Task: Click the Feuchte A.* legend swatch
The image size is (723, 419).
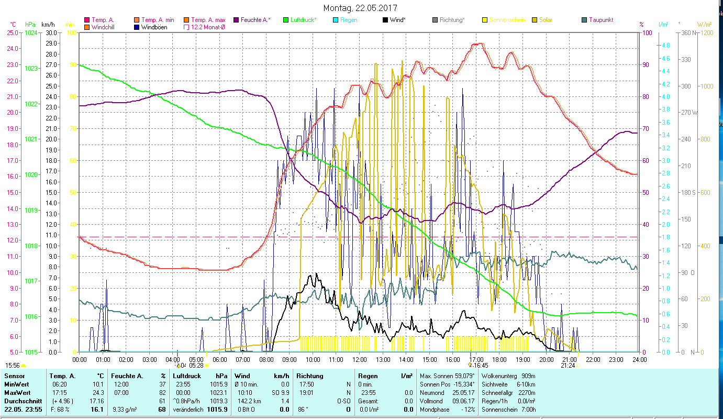Action: pyautogui.click(x=236, y=20)
